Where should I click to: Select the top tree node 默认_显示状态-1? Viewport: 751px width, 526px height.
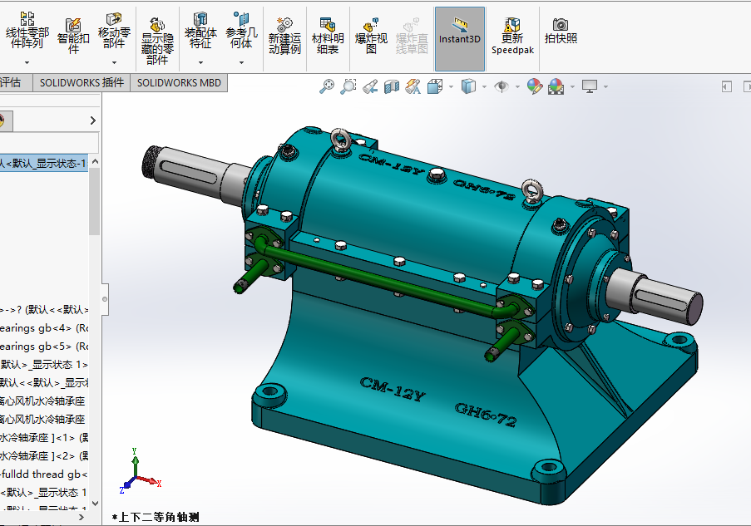click(x=43, y=164)
